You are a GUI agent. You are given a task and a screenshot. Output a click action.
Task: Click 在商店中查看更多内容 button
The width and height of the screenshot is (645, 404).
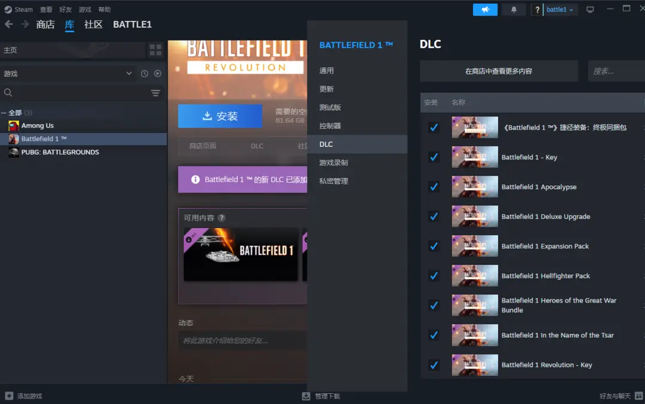pos(499,71)
